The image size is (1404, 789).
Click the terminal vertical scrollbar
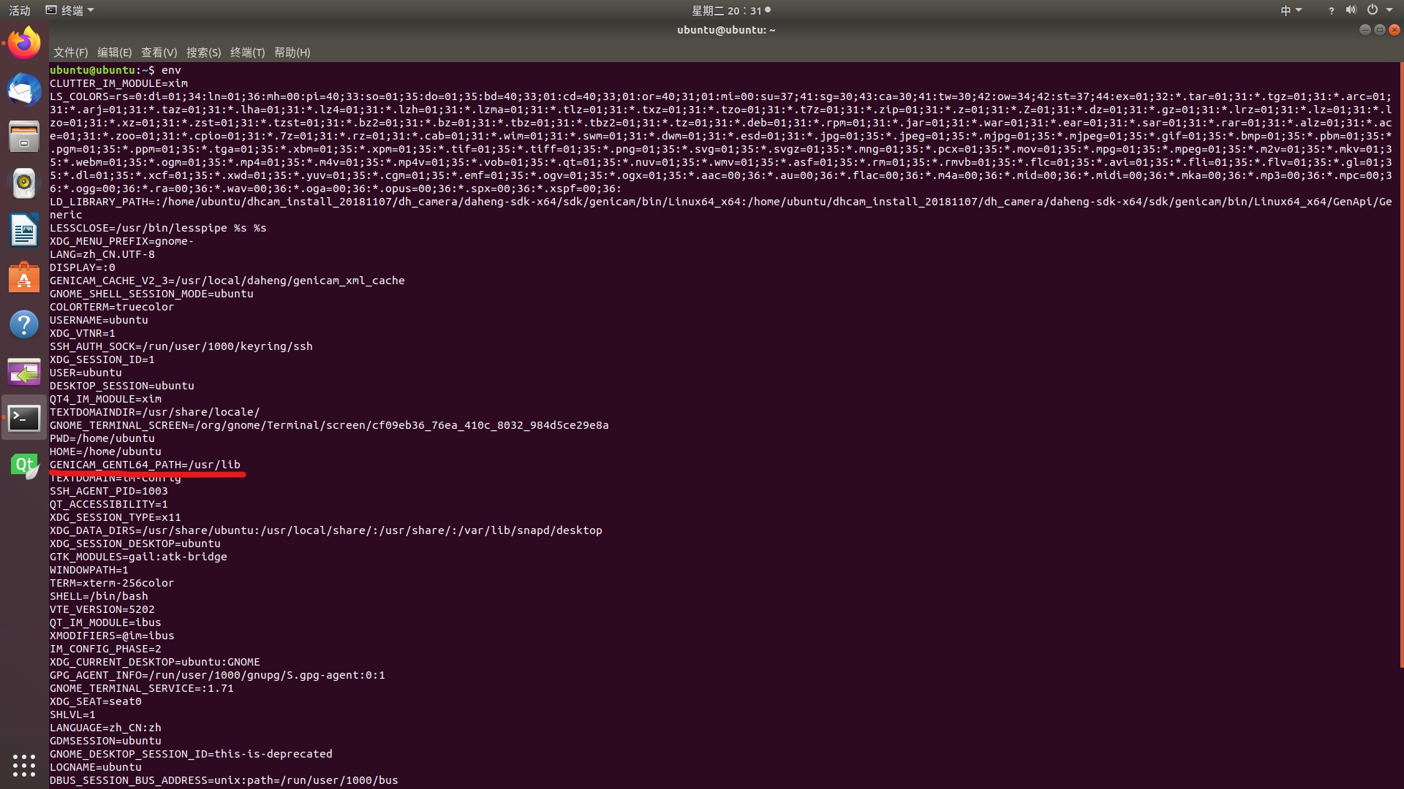click(x=1401, y=365)
